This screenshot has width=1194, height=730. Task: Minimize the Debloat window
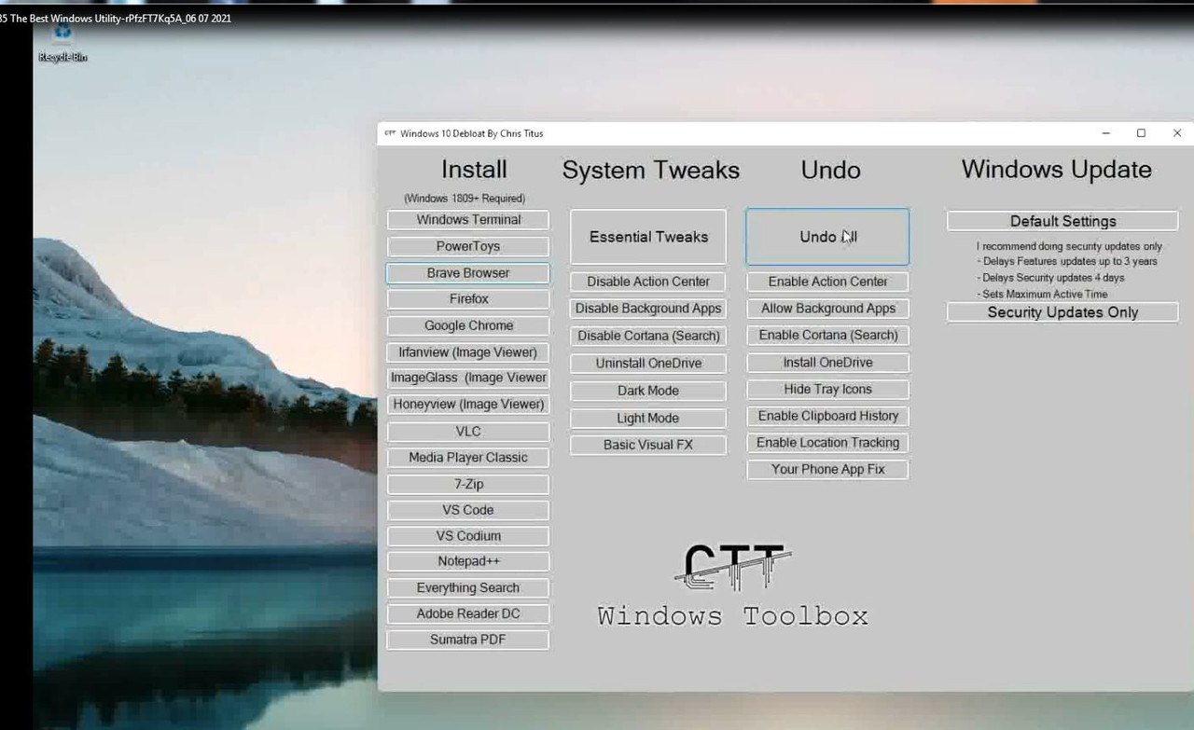click(x=1105, y=133)
